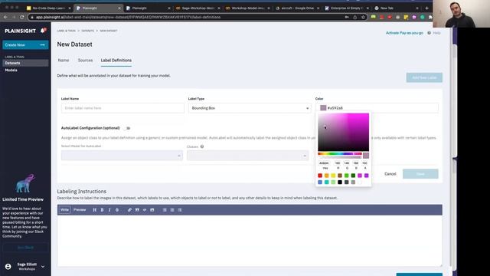This screenshot has height=276, width=490.
Task: Insert a link via editor toolbar
Action: coord(129,210)
